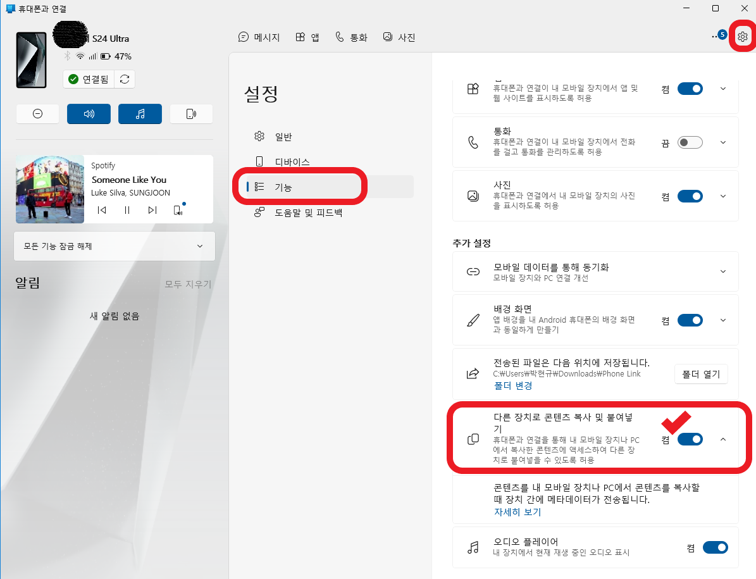Image resolution: width=756 pixels, height=579 pixels.
Task: Open 도움말 및 피드백 section
Action: (x=330, y=212)
